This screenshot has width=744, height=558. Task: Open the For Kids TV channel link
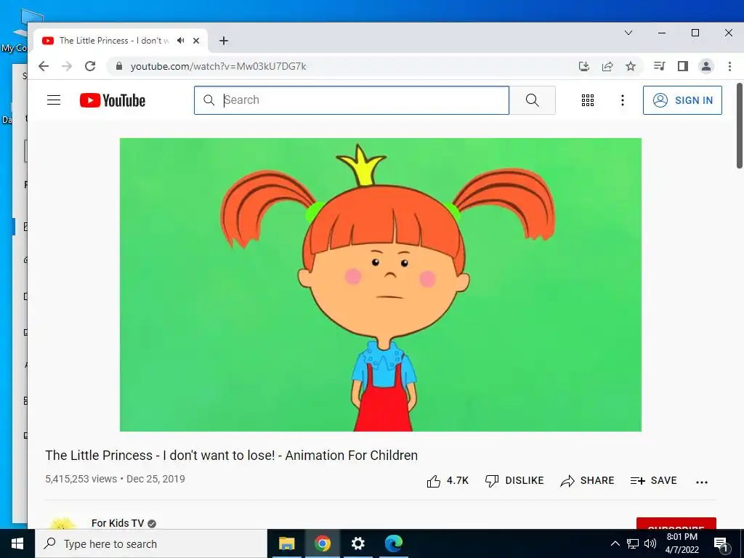pyautogui.click(x=118, y=523)
